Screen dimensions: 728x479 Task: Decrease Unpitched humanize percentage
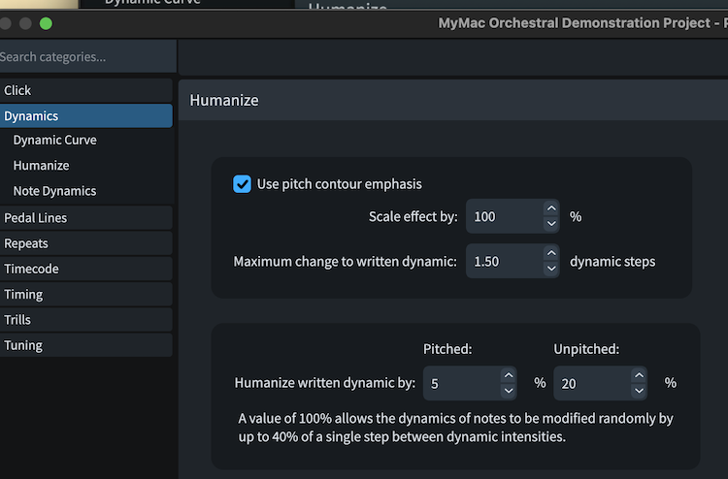pos(639,391)
